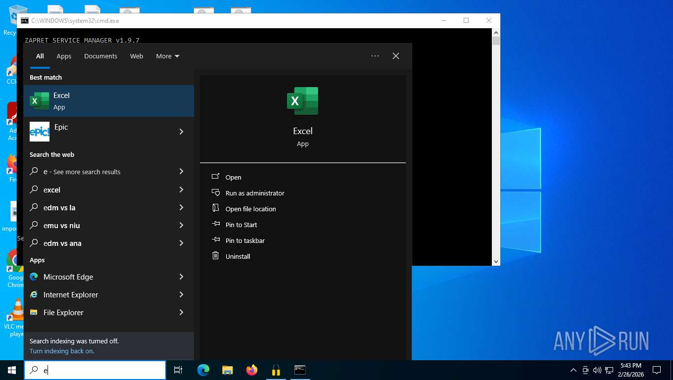Switch to the Web search tab
The image size is (673, 380).
click(137, 56)
